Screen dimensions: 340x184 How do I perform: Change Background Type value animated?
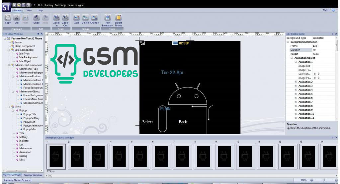(323, 38)
